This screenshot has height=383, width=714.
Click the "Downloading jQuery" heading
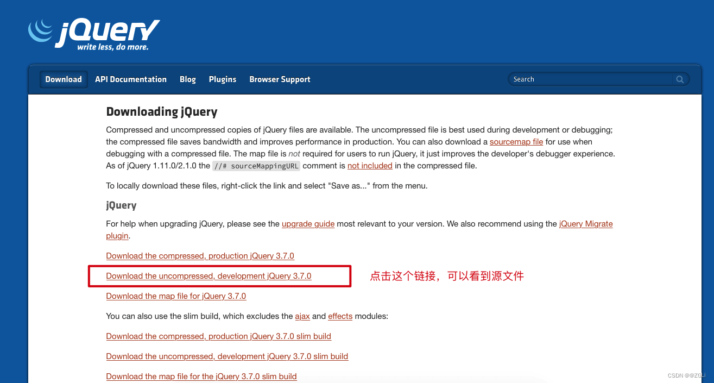[162, 112]
